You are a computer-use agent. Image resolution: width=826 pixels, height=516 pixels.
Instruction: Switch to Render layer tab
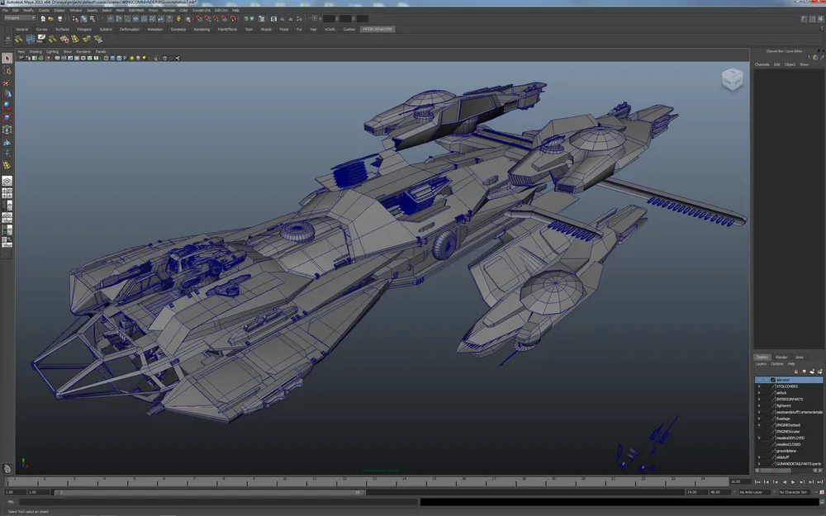click(x=781, y=357)
